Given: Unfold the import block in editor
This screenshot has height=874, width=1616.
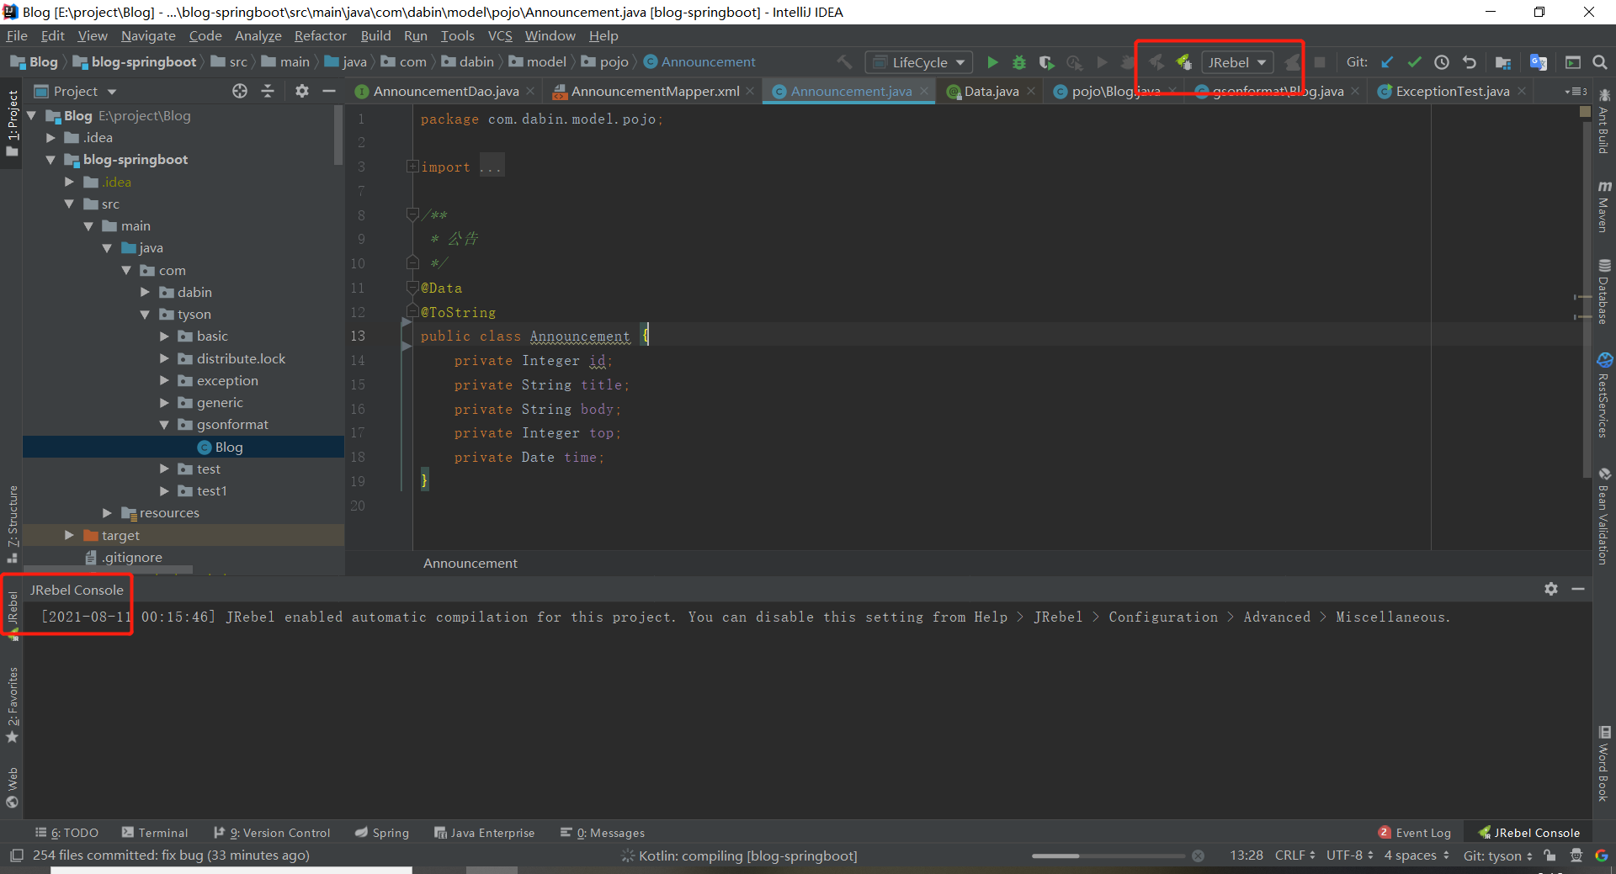Looking at the screenshot, I should coord(412,167).
